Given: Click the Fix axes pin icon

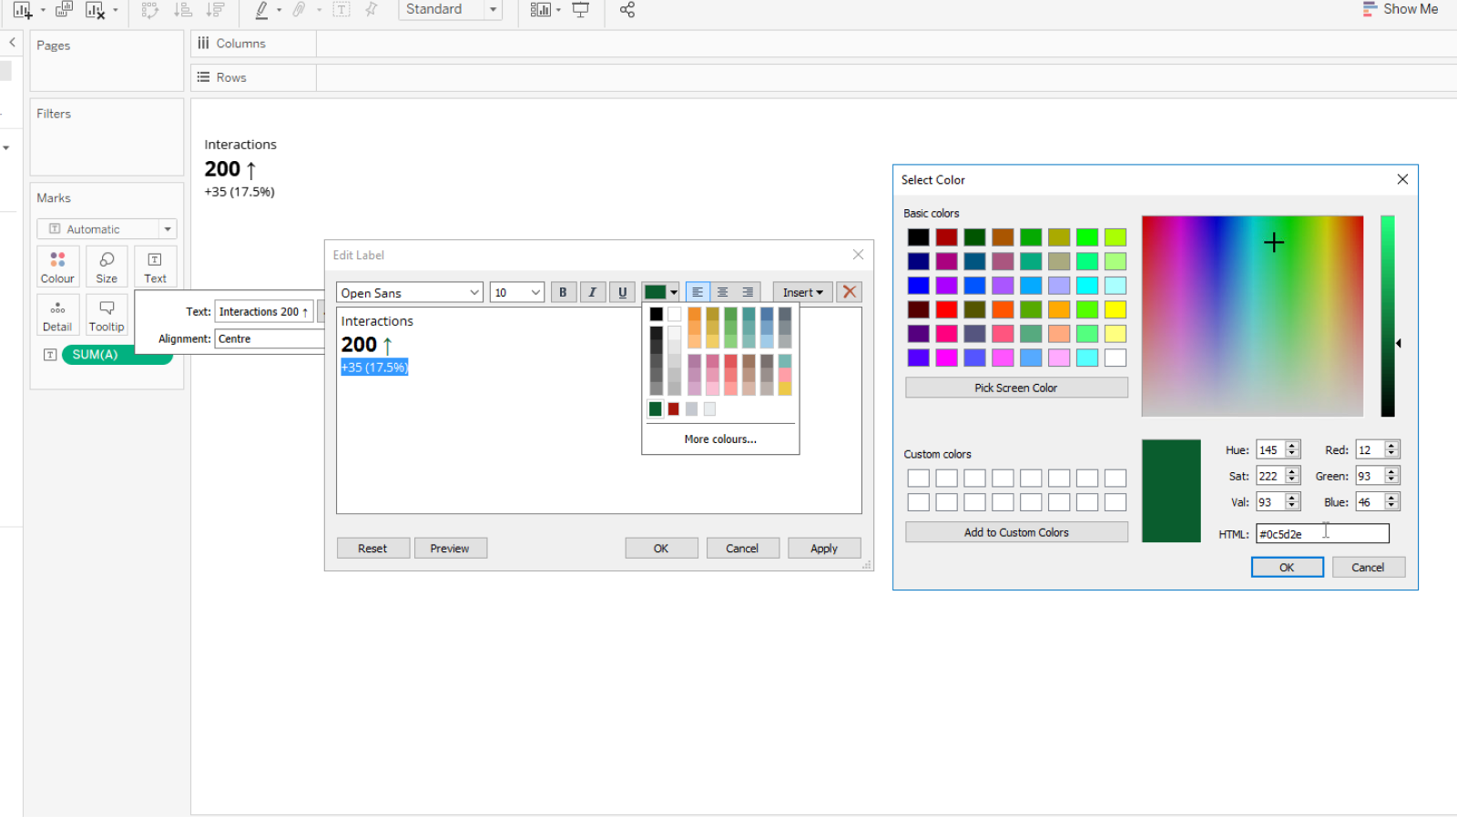Looking at the screenshot, I should pos(372,10).
